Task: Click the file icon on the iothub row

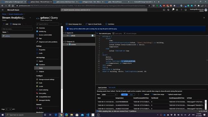Action: [x=92, y=35]
